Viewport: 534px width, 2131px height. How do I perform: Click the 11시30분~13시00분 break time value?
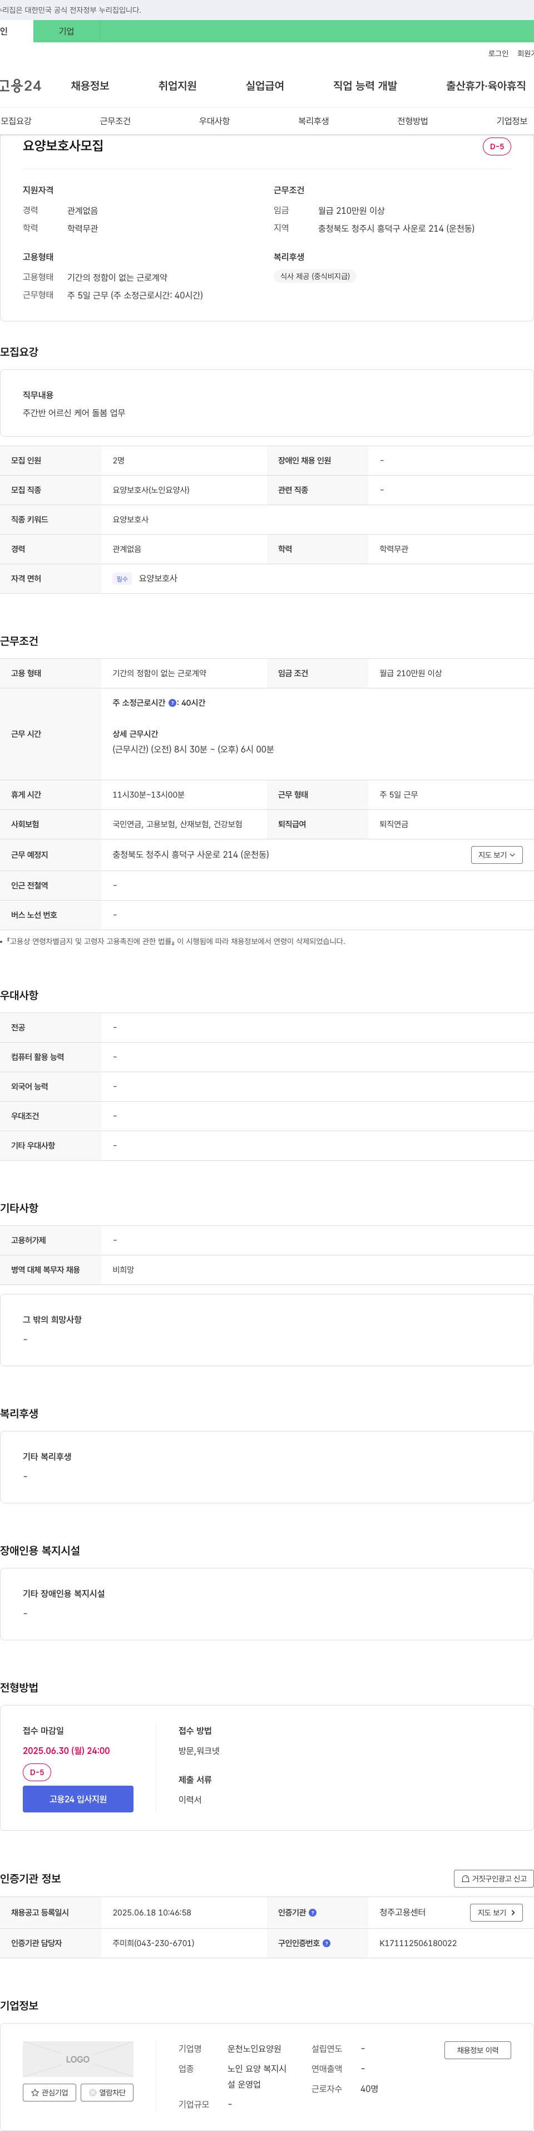click(149, 795)
